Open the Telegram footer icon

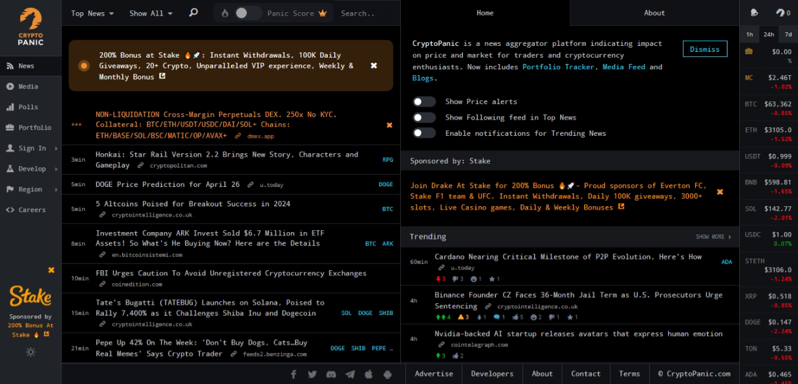(x=350, y=374)
